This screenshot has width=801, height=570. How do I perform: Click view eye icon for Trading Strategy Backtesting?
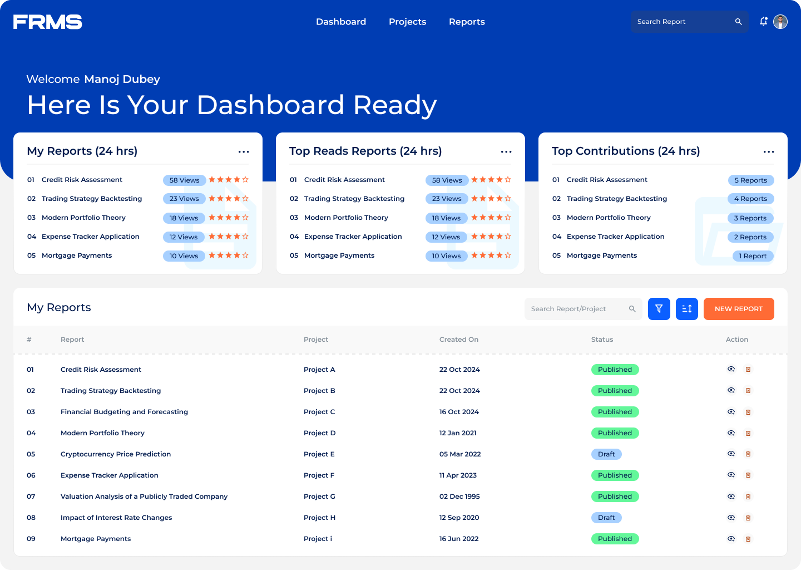pos(731,391)
